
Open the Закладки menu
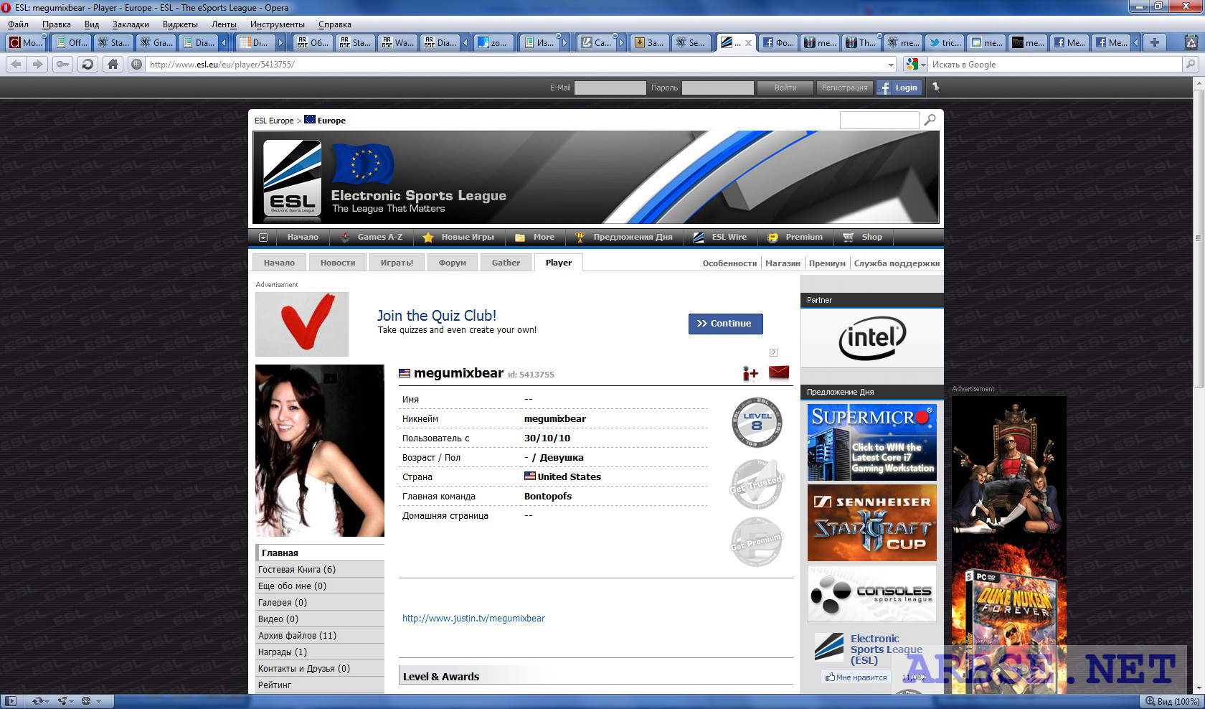(x=131, y=24)
